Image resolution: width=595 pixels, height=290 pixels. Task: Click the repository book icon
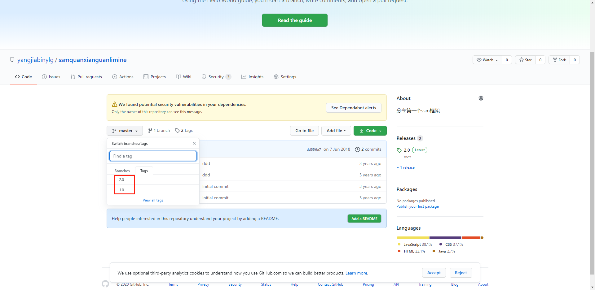12,59
